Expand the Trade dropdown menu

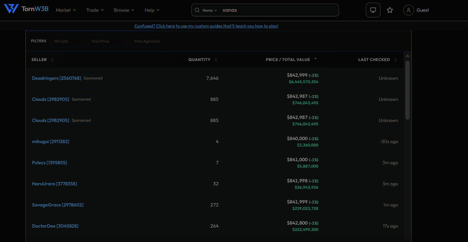[95, 10]
